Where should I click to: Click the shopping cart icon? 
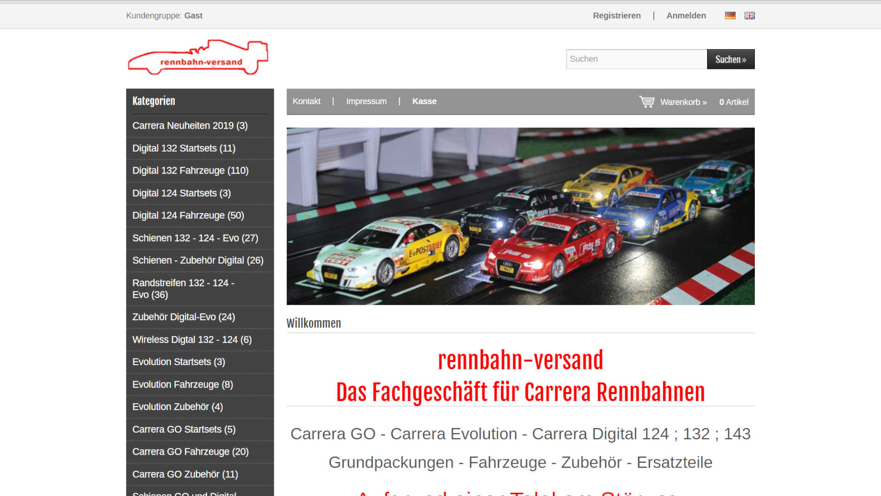[647, 101]
